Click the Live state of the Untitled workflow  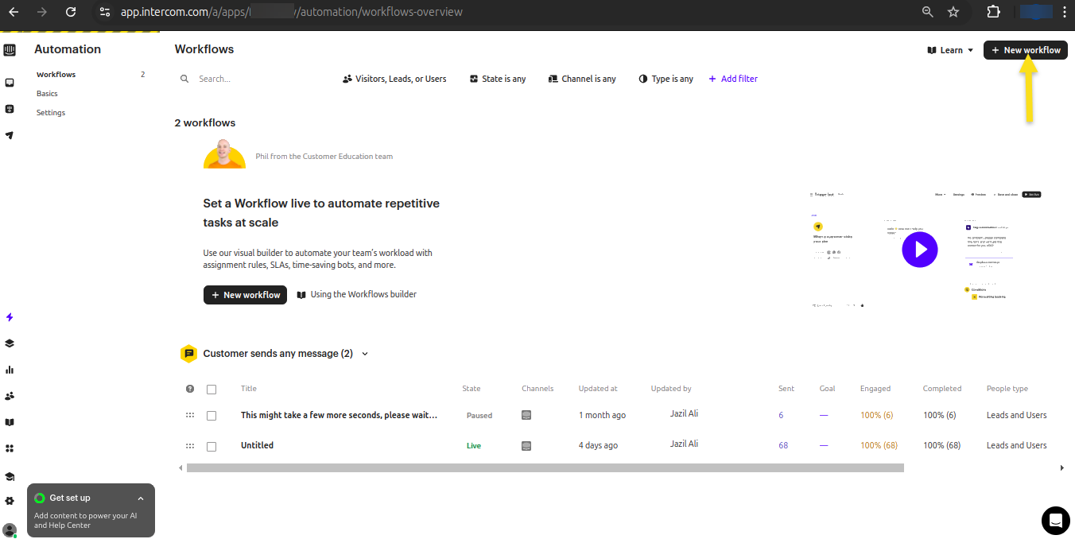pos(474,446)
